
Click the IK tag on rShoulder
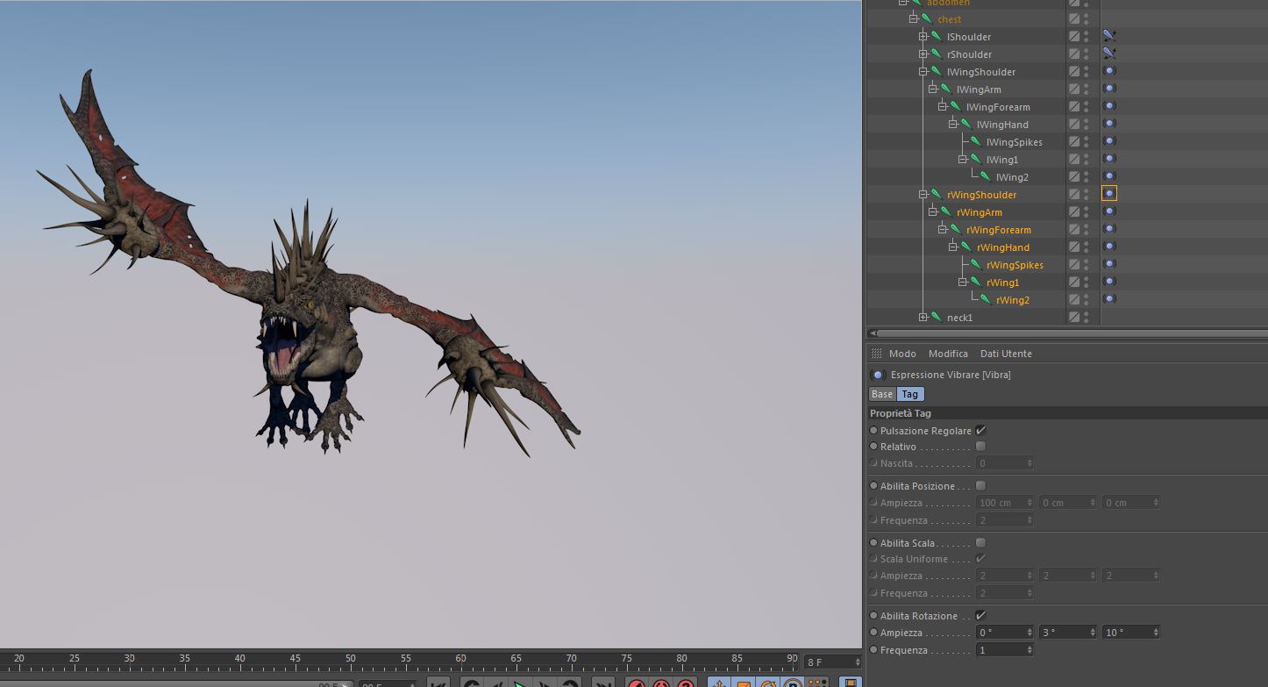[1109, 54]
